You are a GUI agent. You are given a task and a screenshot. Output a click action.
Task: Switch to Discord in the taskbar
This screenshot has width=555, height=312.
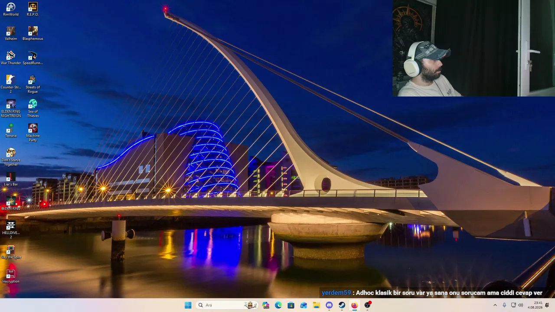pyautogui.click(x=329, y=305)
